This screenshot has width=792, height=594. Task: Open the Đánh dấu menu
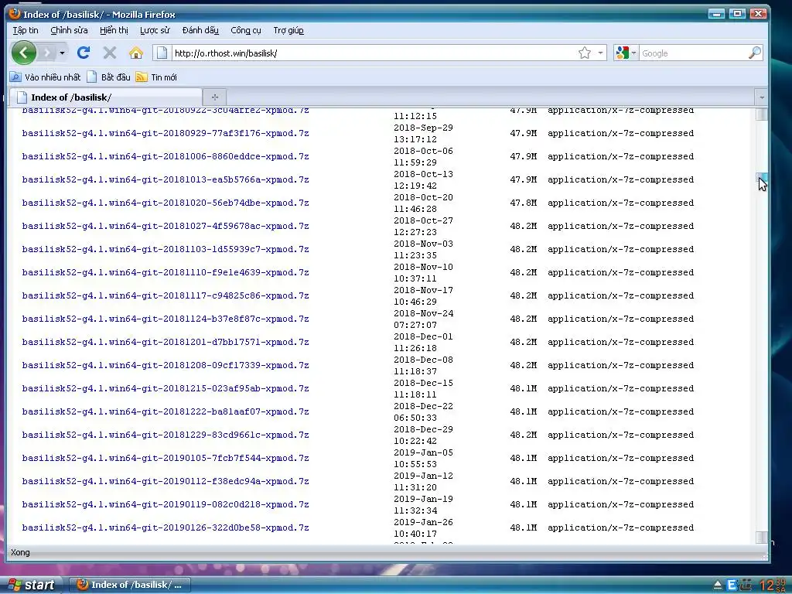[x=200, y=30]
